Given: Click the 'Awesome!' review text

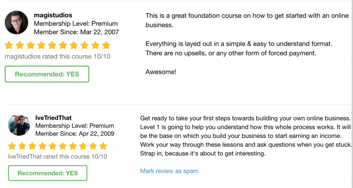Looking at the screenshot, I should tap(161, 72).
